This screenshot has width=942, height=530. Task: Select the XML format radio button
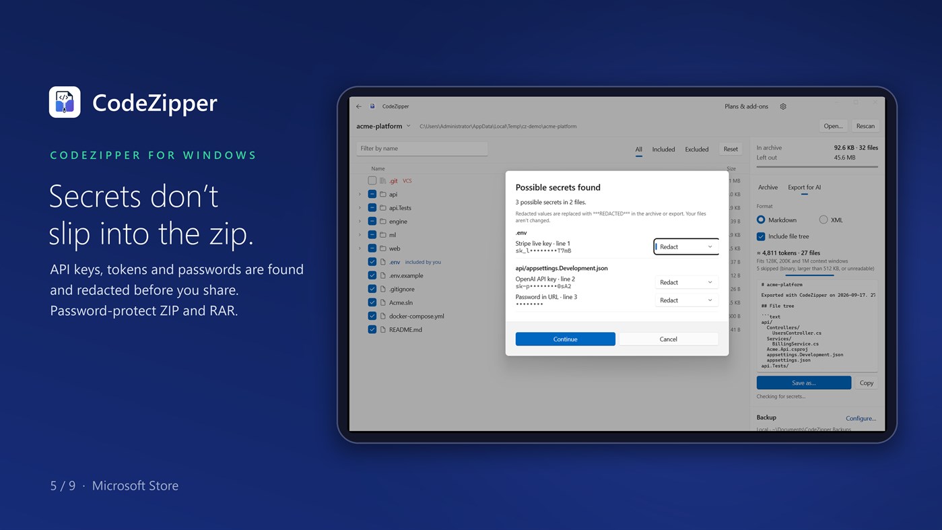(x=823, y=220)
